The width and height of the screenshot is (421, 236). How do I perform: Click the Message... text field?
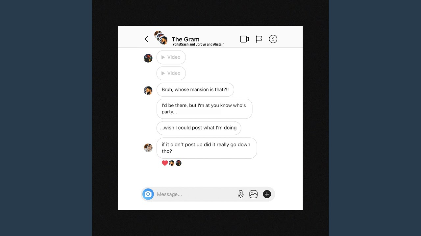click(x=196, y=194)
